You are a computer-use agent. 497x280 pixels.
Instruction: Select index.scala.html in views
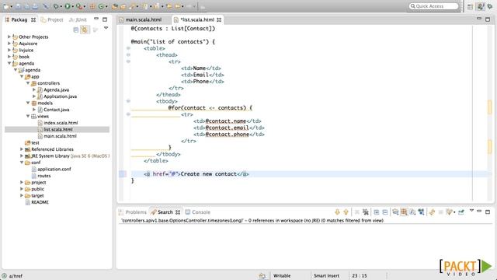tap(61, 123)
